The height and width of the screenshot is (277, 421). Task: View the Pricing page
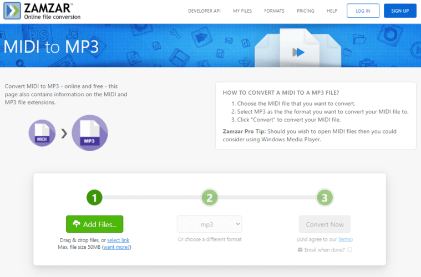tap(305, 11)
